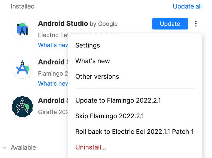Open What's new link under Electric Eel
212x158 pixels.
[53, 45]
